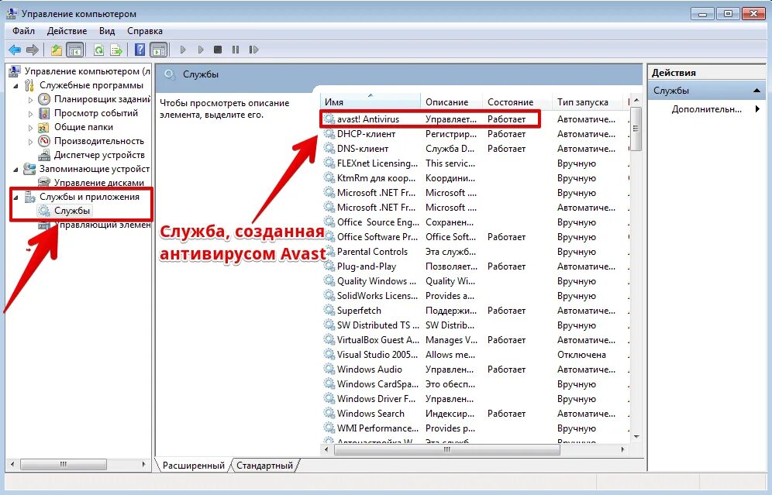Open Help via the question mark icon
772x495 pixels.
[140, 50]
